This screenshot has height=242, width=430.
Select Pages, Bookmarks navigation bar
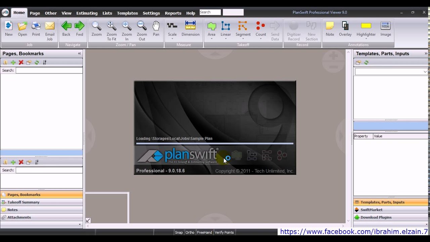pyautogui.click(x=41, y=195)
